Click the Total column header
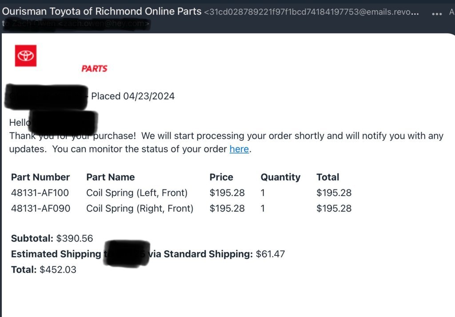This screenshot has width=455, height=317. (x=328, y=177)
